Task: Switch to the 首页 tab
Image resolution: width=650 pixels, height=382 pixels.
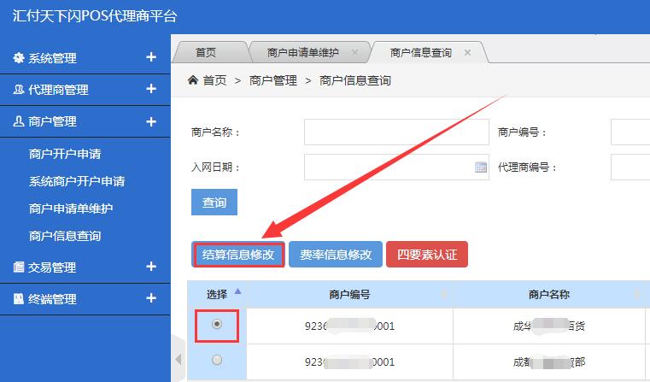Action: point(206,52)
